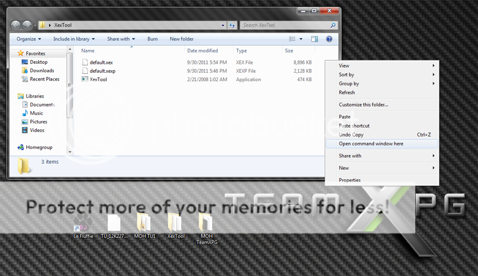Select the TU_12K227 desktop file icon
The image size is (478, 276).
(115, 223)
